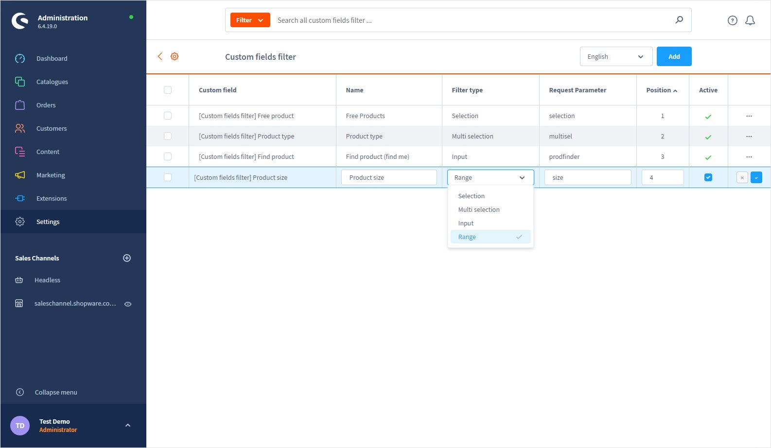This screenshot has width=771, height=448.
Task: Open Settings menu item label
Action: click(48, 222)
